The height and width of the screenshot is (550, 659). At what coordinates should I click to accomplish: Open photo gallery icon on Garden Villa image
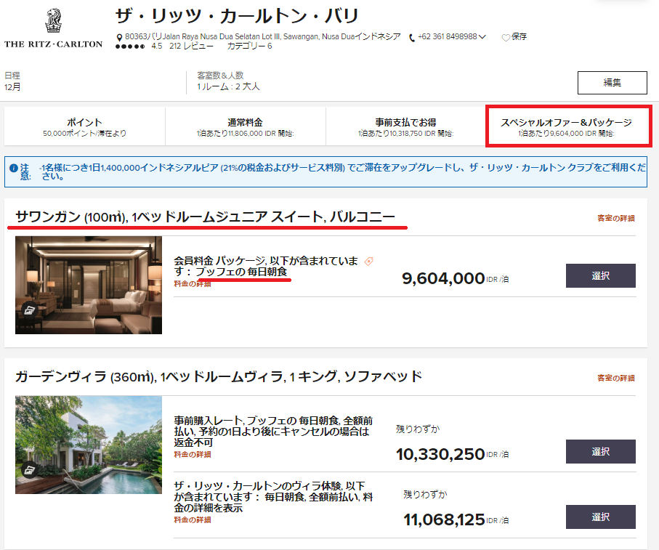(x=29, y=470)
